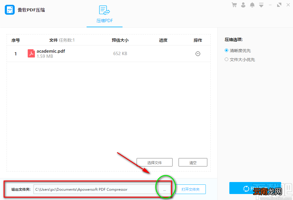Click the 打开文件夹 button
293x200 pixels.
tap(191, 189)
